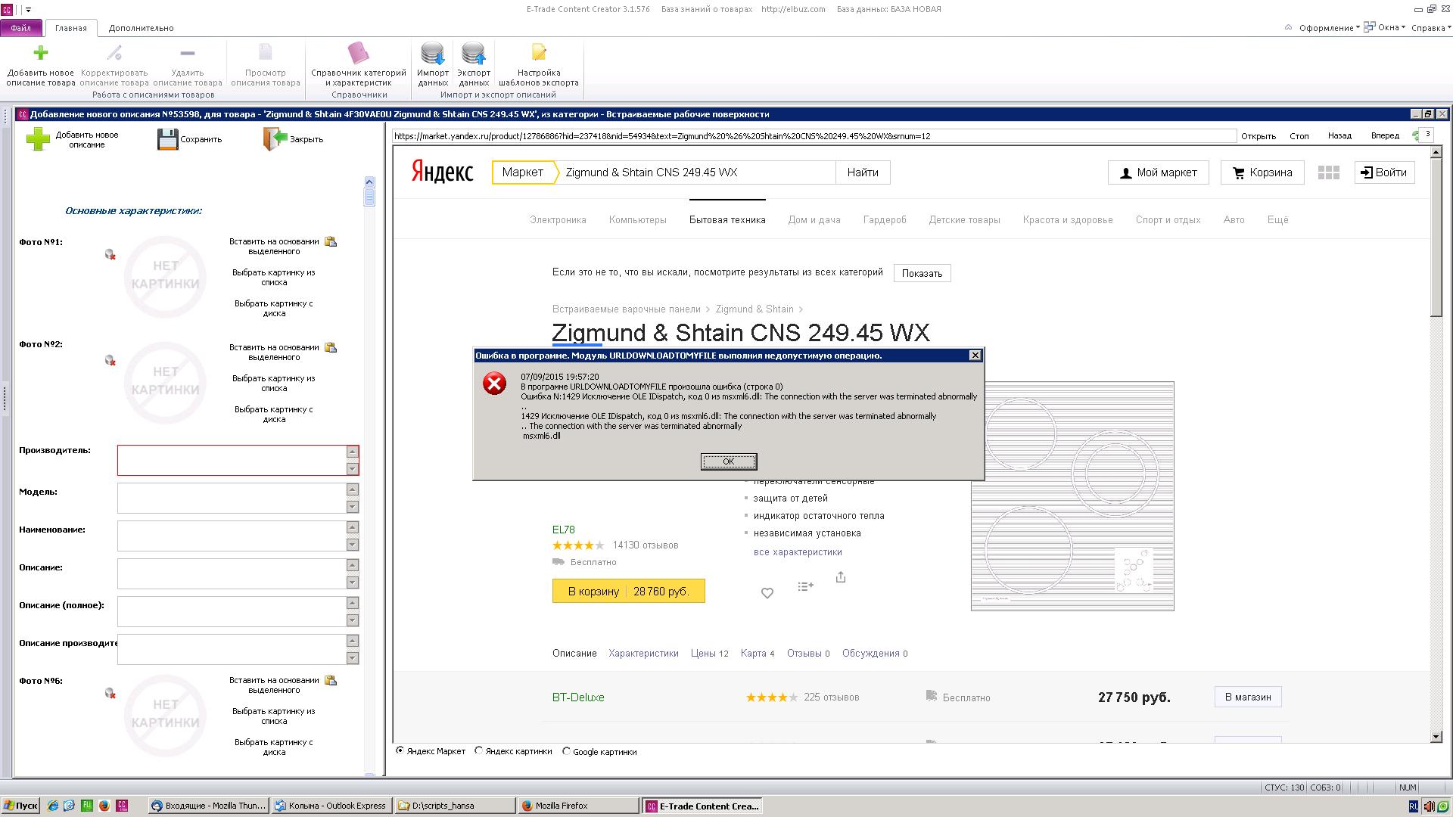Viewport: 1453px width, 817px height.
Task: Open Export template settings icon
Action: 539,53
